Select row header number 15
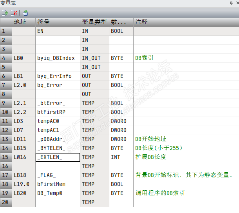The height and width of the screenshot is (213, 239). (6, 157)
